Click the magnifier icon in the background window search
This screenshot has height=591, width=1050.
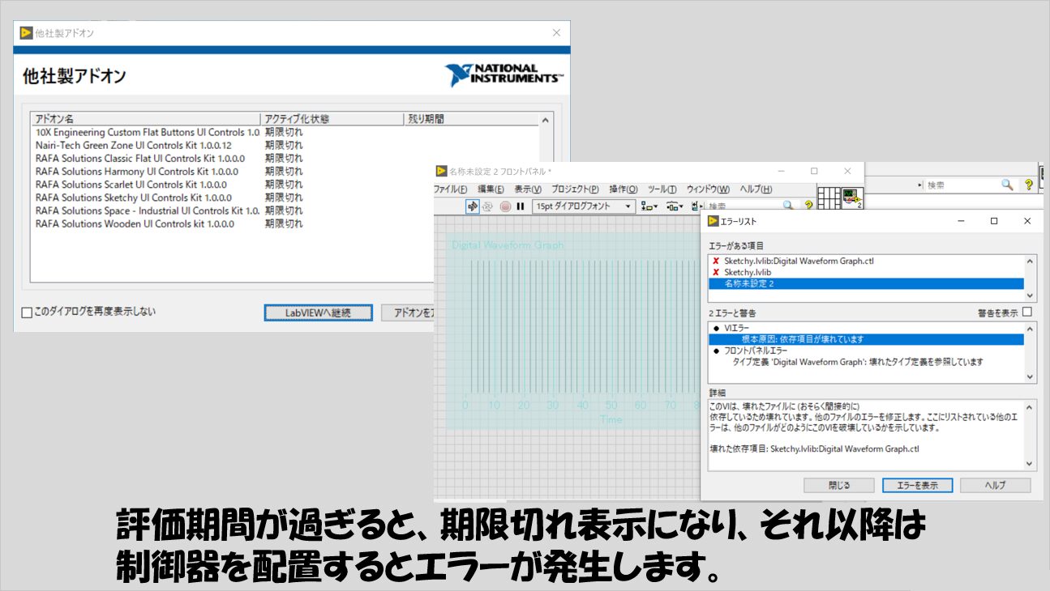(x=1007, y=185)
